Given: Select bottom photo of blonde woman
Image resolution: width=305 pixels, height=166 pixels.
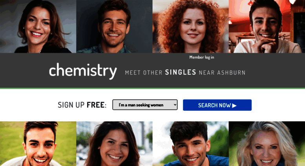Looking at the screenshot, I should pyautogui.click(x=267, y=144).
